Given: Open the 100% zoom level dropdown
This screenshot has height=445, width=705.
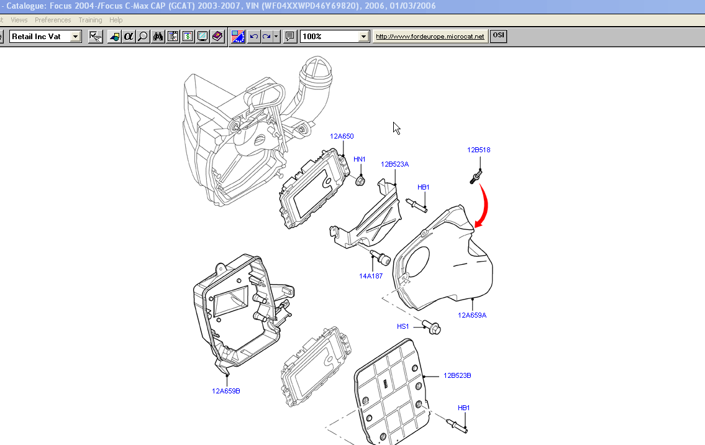Looking at the screenshot, I should click(364, 37).
